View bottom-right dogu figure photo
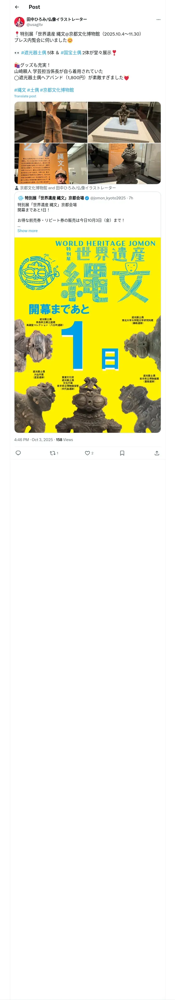Image resolution: width=175 pixels, height=1000 pixels. click(x=124, y=164)
